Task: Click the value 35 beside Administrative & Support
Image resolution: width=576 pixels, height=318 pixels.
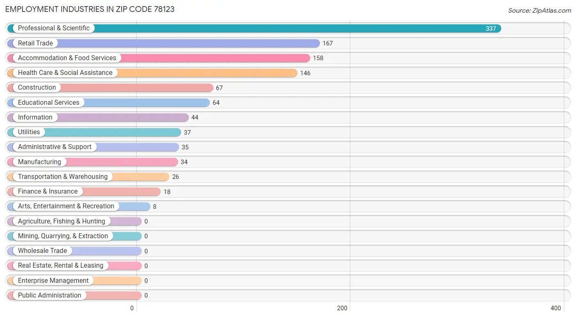Action: [185, 147]
